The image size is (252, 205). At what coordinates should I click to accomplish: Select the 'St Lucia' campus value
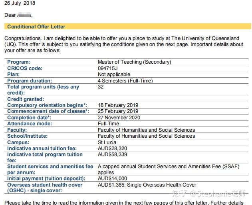pyautogui.click(x=107, y=143)
